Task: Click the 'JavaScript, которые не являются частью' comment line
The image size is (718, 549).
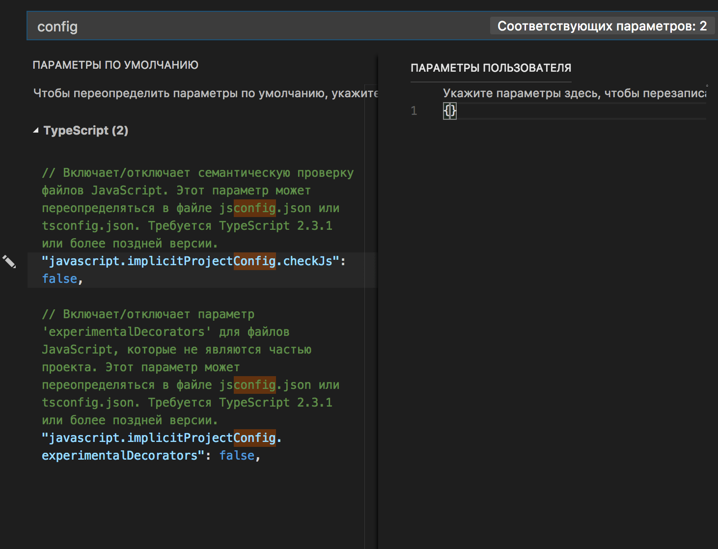Action: pos(176,350)
